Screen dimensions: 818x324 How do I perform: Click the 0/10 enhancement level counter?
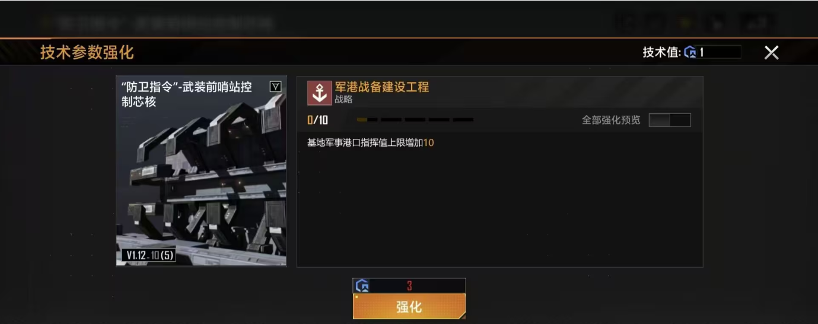317,120
